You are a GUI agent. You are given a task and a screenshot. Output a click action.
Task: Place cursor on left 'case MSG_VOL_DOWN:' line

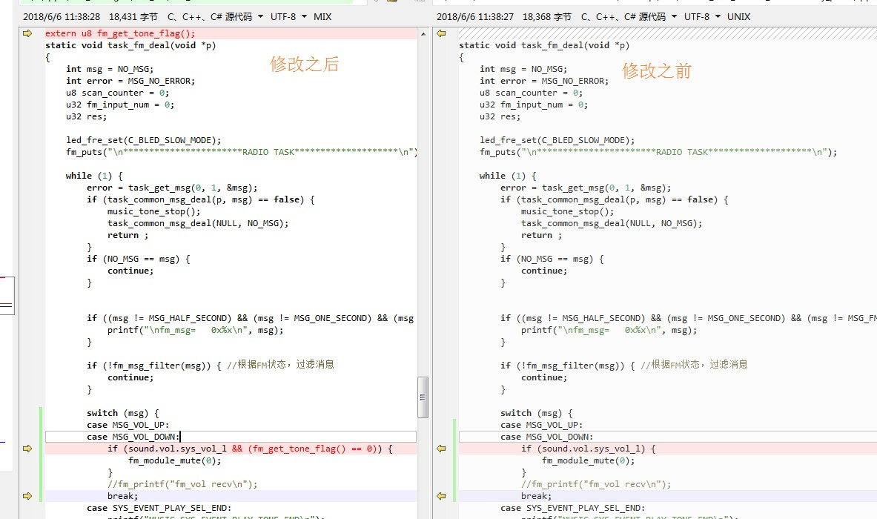(231, 437)
